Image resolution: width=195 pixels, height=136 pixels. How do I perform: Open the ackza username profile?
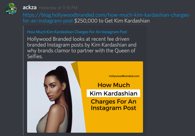pyautogui.click(x=30, y=7)
